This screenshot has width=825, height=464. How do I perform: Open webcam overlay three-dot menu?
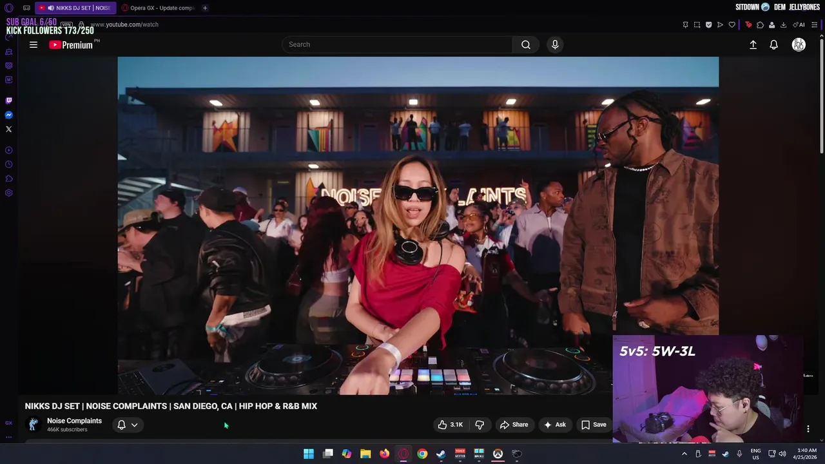click(808, 429)
